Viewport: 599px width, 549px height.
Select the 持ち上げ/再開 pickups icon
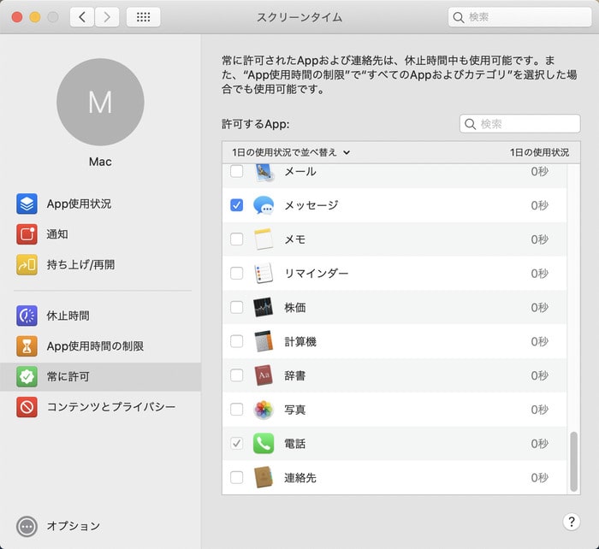pos(27,265)
